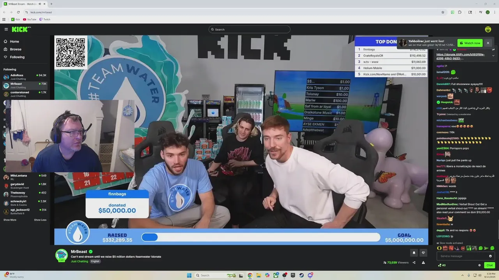499x280 pixels.
Task: Click Just Chatting category under MrBeast title
Action: pos(79,261)
